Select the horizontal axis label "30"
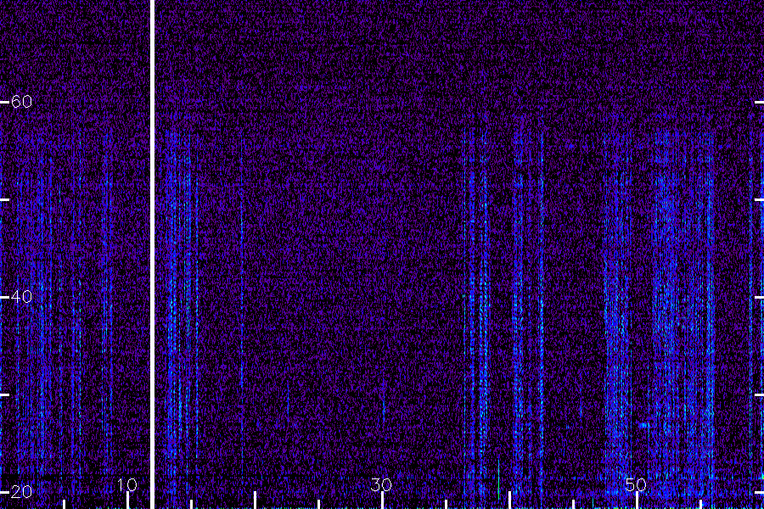This screenshot has height=509, width=764. pyautogui.click(x=381, y=484)
